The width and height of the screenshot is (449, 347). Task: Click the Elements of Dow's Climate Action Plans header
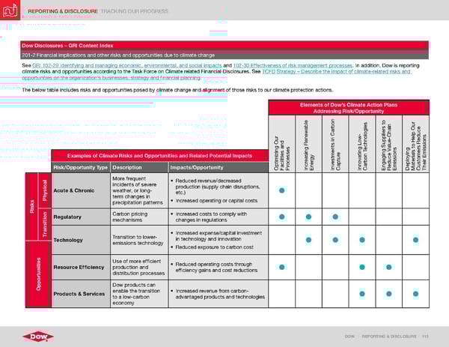pyautogui.click(x=347, y=107)
